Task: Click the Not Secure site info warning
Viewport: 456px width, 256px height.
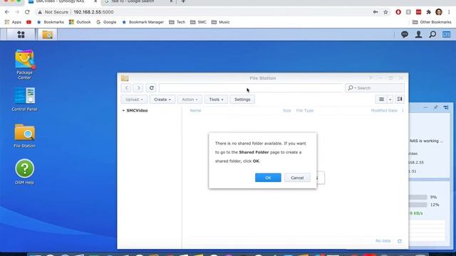Action: pos(53,12)
